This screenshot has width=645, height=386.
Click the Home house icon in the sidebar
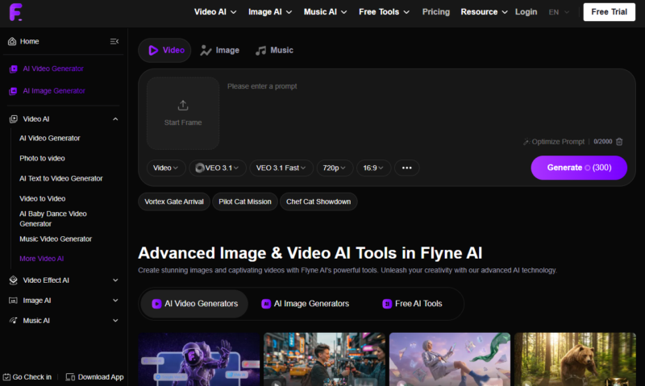(12, 42)
